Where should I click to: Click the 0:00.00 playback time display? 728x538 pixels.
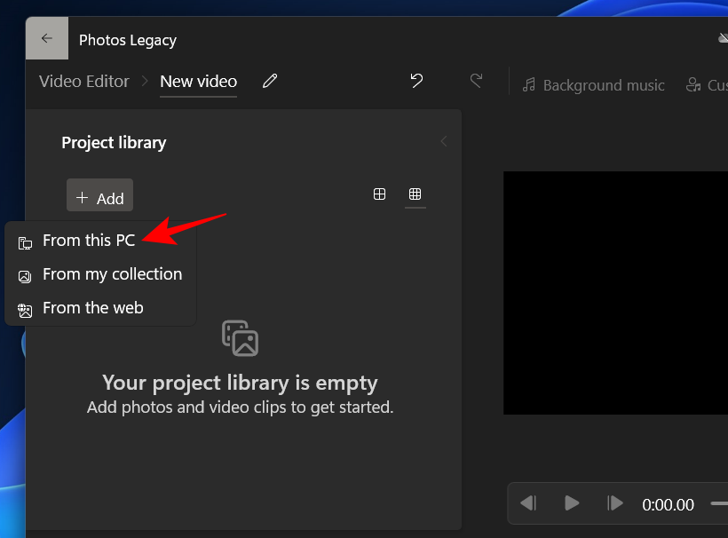668,504
